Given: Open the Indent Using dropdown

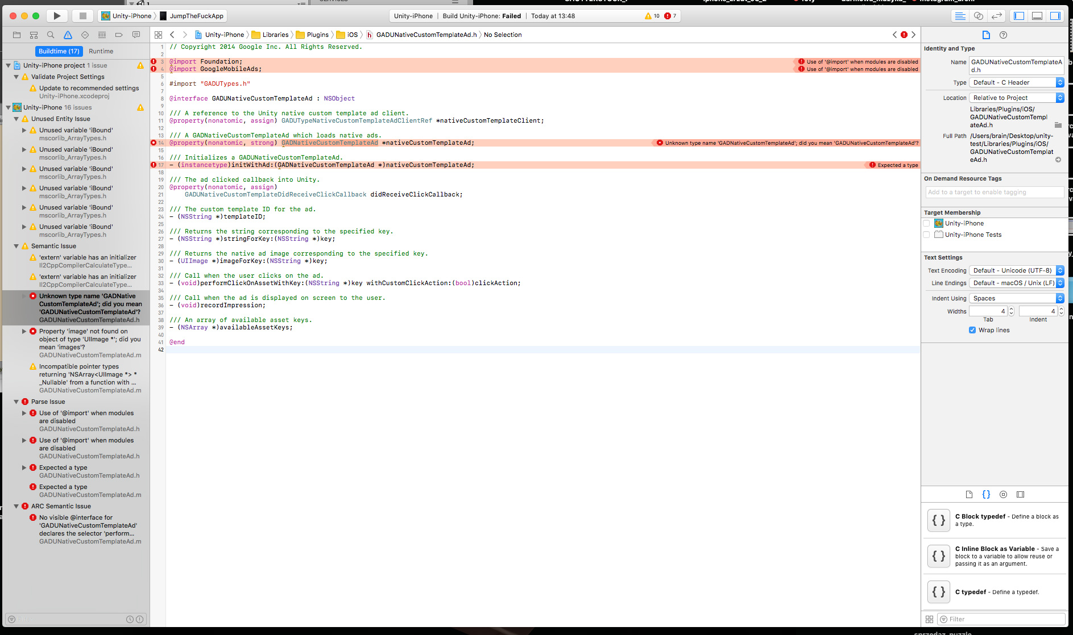Looking at the screenshot, I should click(1016, 298).
